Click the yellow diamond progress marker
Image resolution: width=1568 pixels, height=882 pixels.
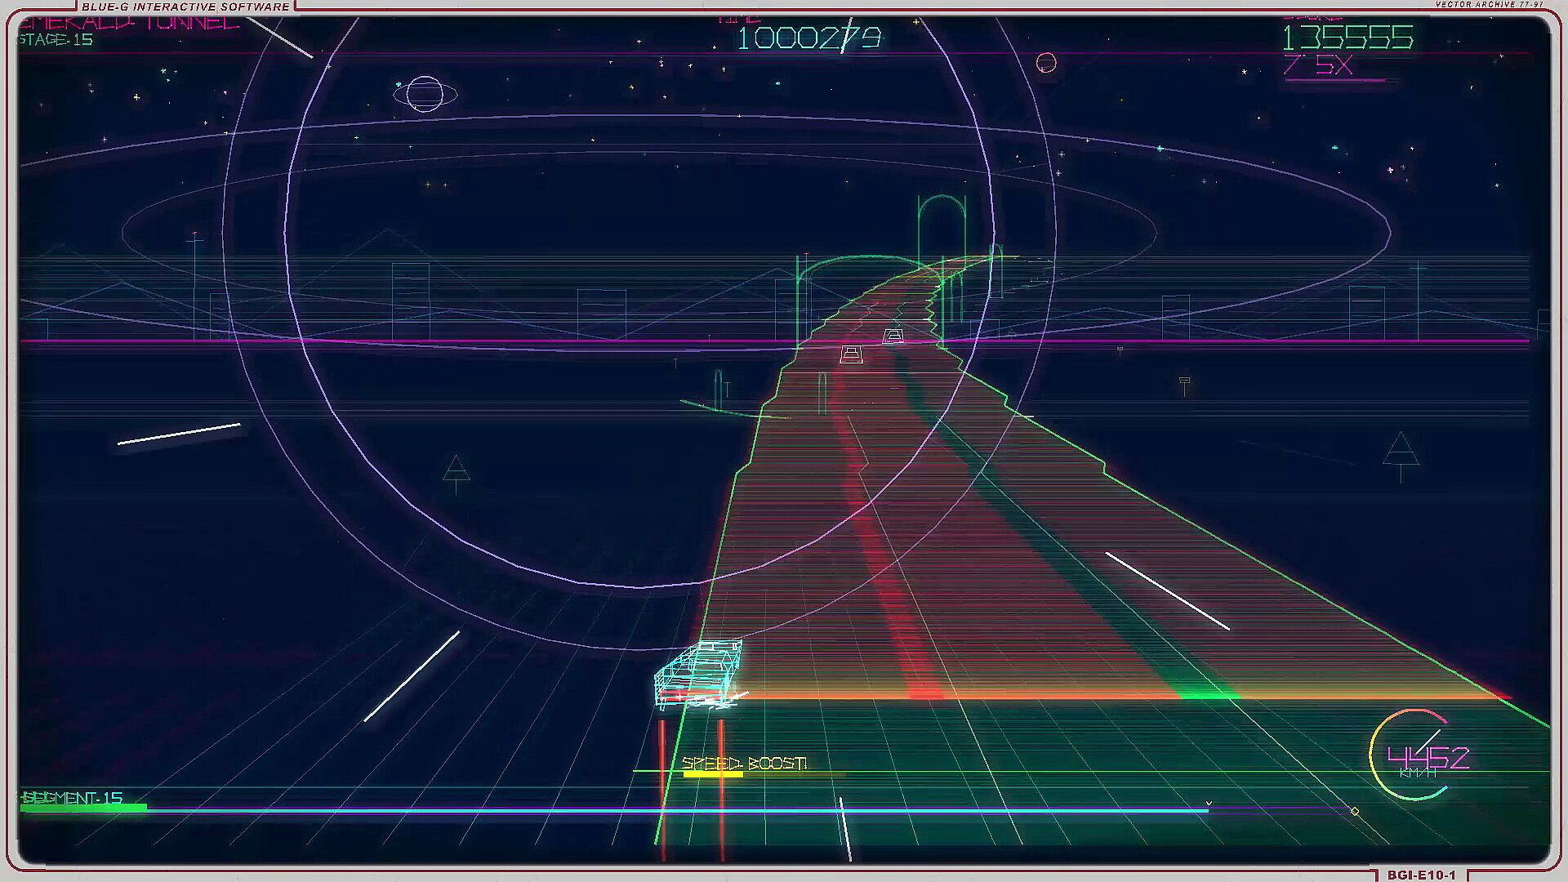pos(1355,811)
